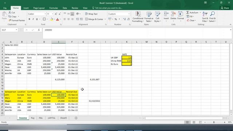Open Cell Styles gallery
Viewport: 233px width, 131px height.
pyautogui.click(x=157, y=17)
